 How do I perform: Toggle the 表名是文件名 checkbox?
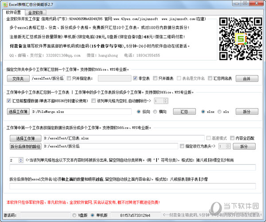(x=179, y=78)
